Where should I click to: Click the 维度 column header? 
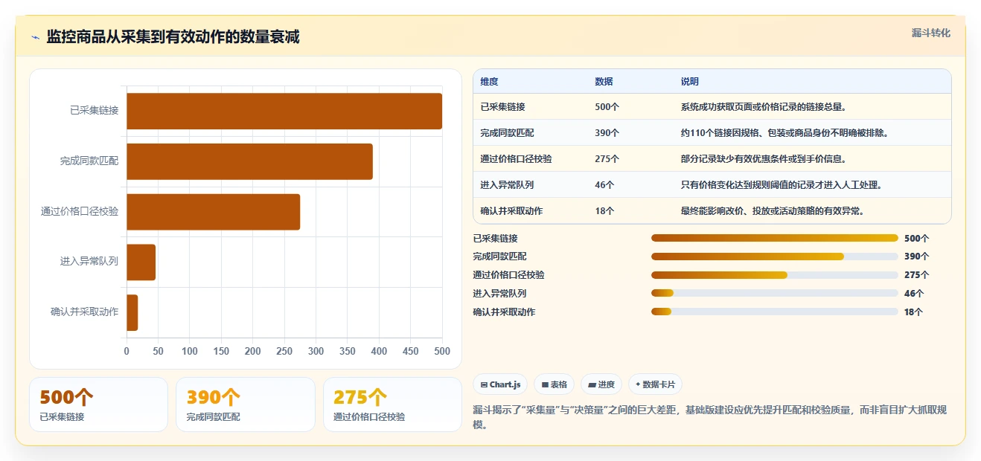(490, 82)
